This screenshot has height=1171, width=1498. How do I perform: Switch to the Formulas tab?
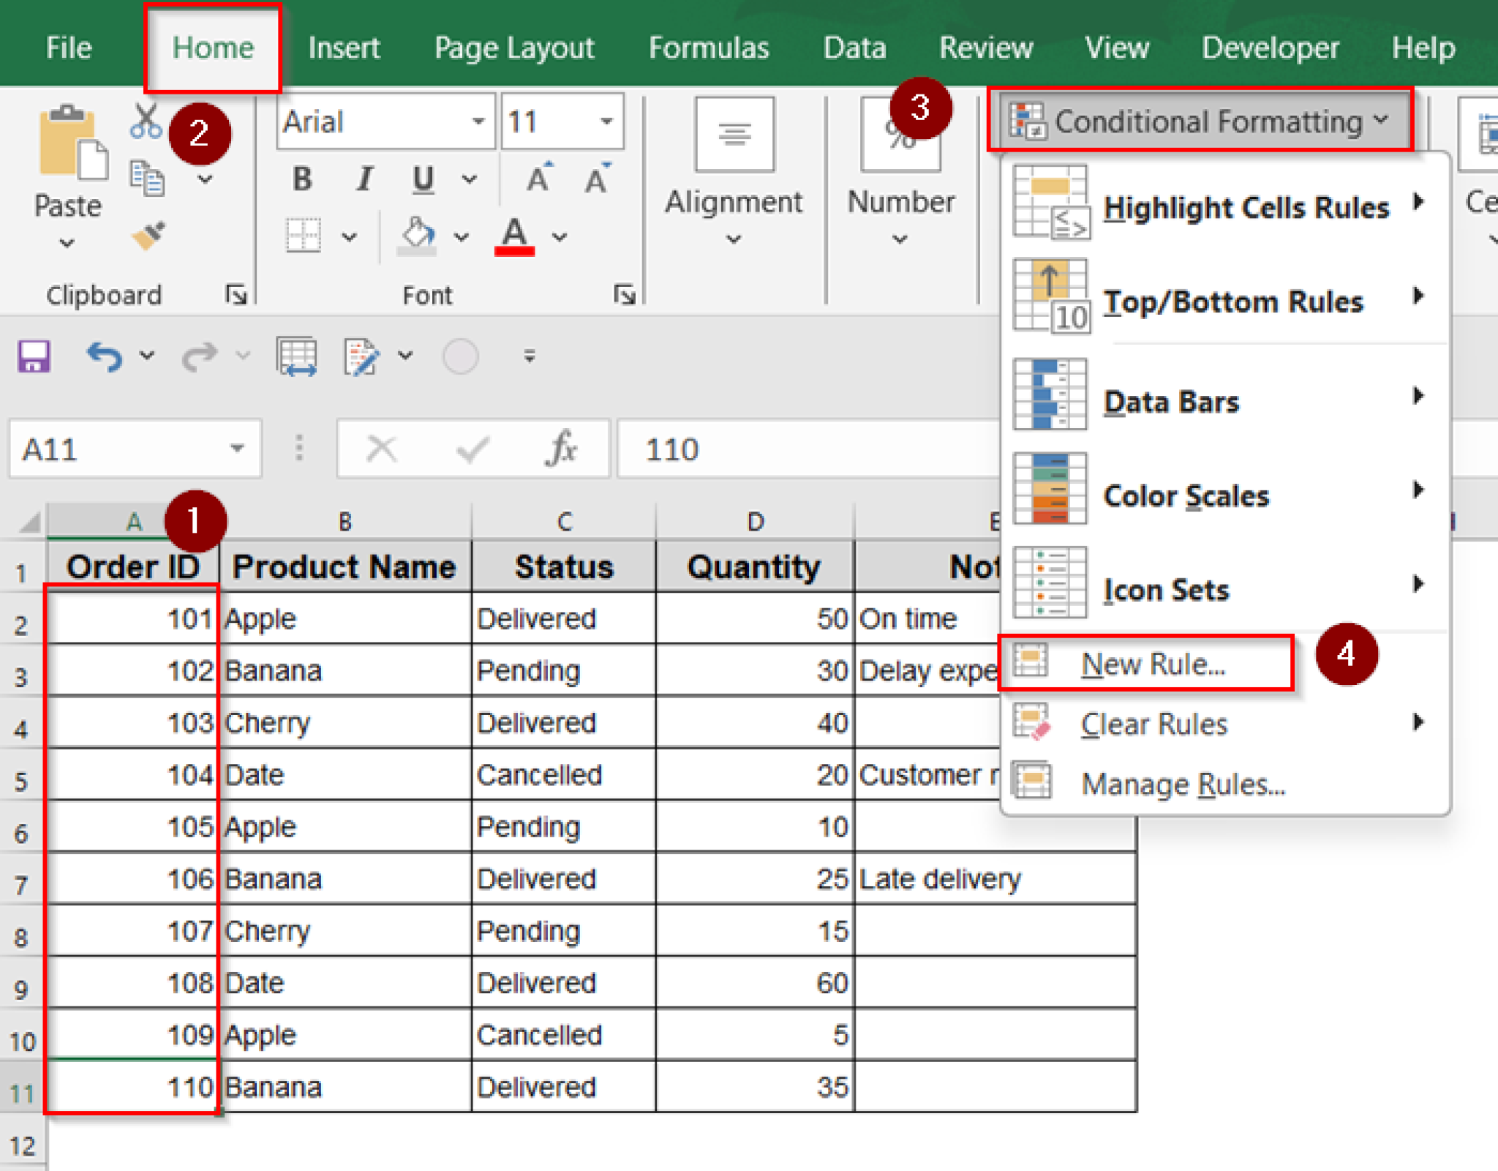(708, 47)
